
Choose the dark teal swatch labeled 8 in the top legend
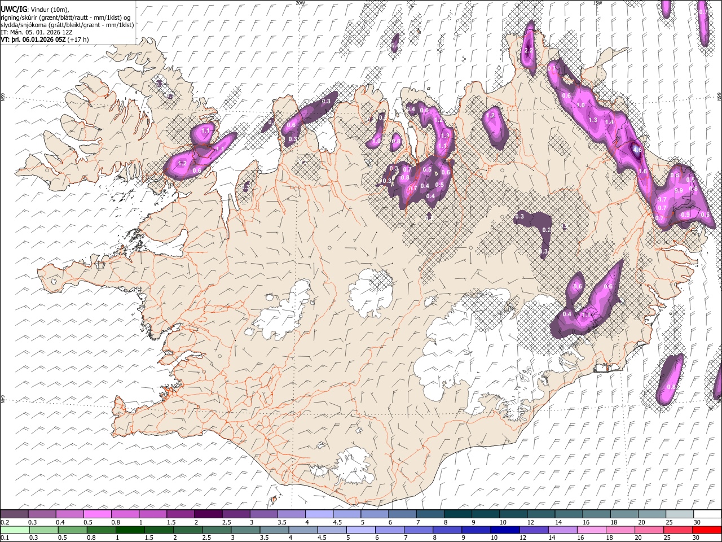458,514
